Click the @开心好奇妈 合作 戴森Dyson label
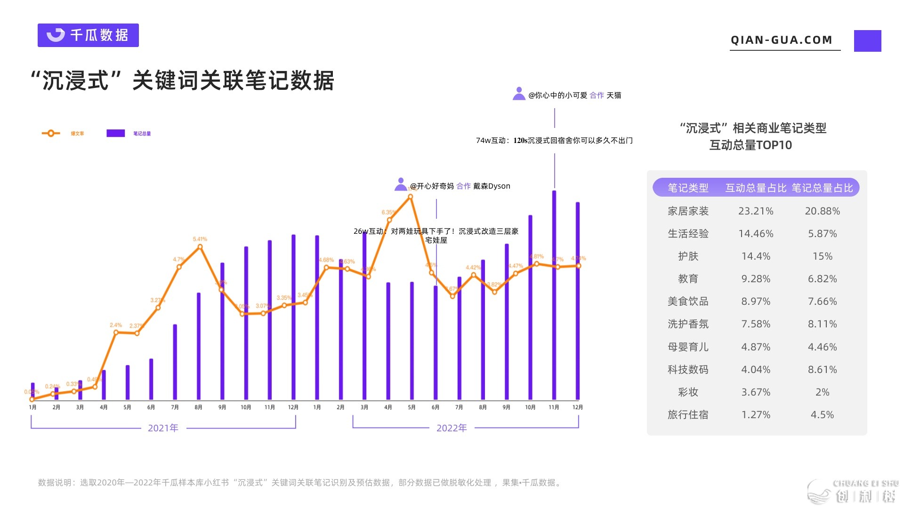Viewport: 904px width, 508px height. point(460,186)
